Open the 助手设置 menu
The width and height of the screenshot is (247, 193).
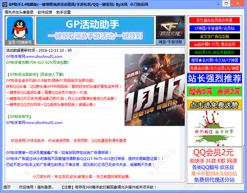click(x=63, y=12)
